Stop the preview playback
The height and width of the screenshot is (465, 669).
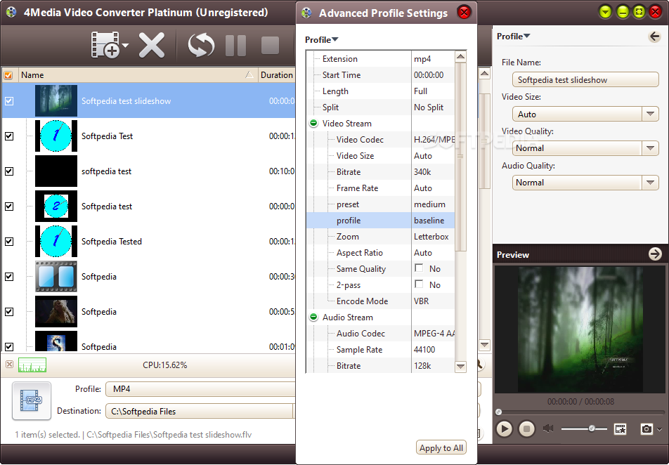click(527, 428)
